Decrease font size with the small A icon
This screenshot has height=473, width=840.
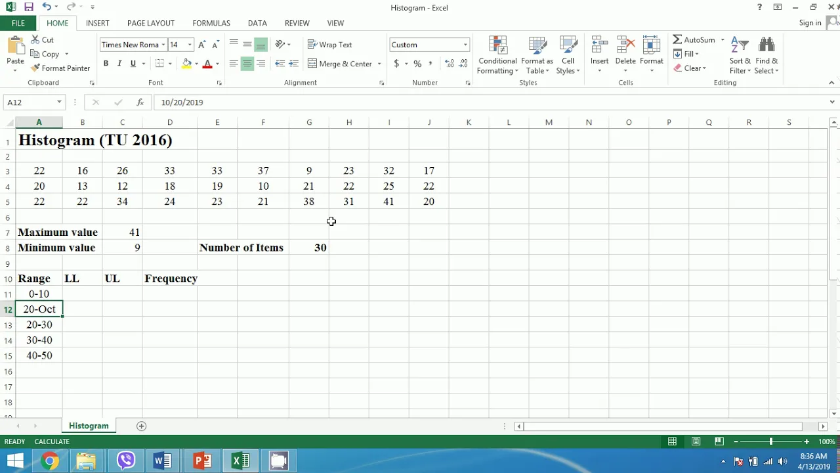pyautogui.click(x=215, y=45)
